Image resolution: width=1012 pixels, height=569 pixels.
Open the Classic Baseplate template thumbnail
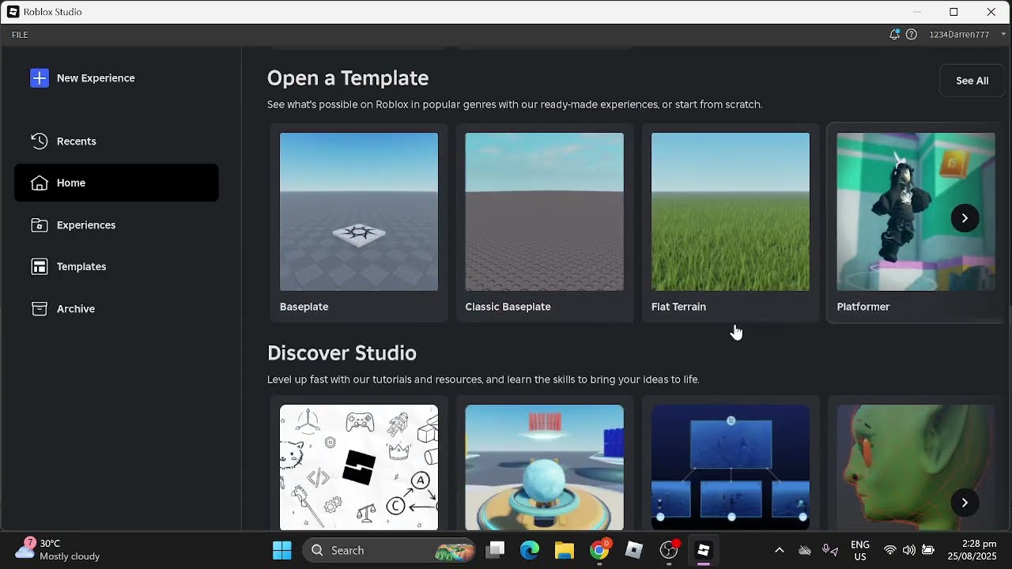pos(545,212)
